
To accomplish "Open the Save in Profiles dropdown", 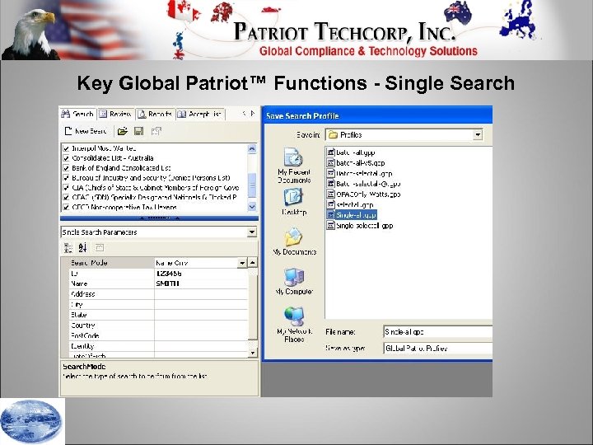I will [x=478, y=134].
